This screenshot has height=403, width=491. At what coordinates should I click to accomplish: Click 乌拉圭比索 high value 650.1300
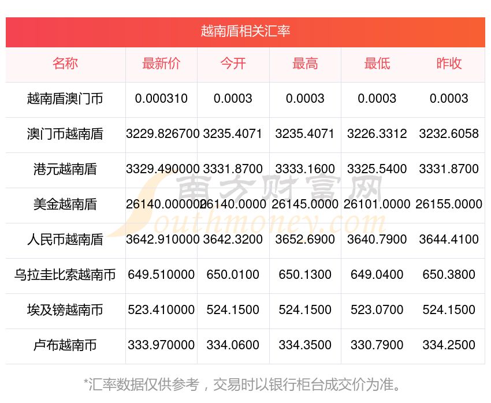click(305, 274)
